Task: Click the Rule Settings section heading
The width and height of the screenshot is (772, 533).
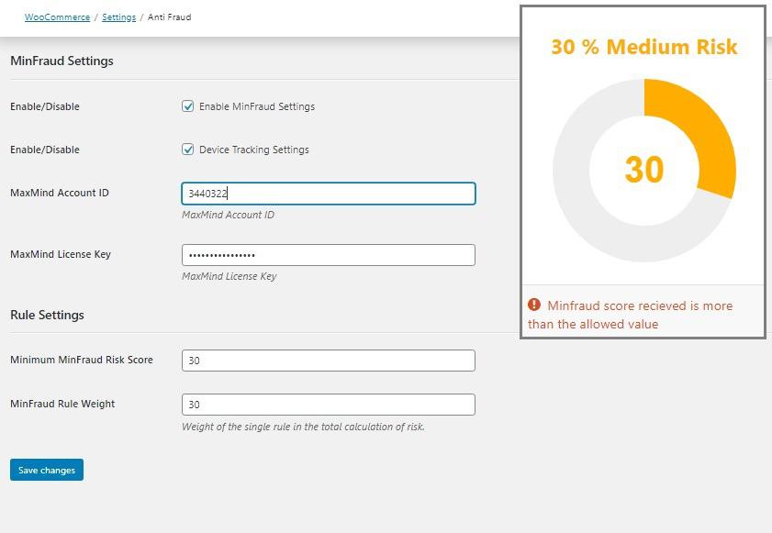Action: click(47, 315)
